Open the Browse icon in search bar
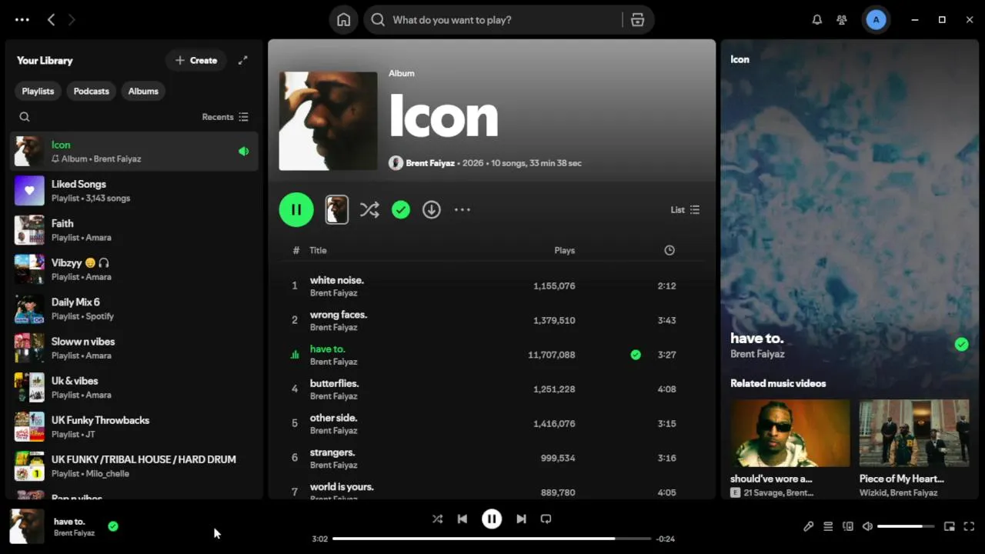Screen dimensions: 985x554 637,20
